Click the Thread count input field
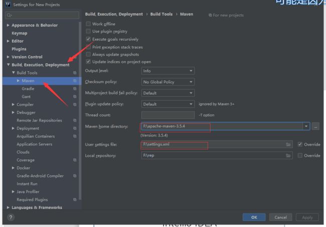The image size is (326, 227). pyautogui.click(x=168, y=115)
